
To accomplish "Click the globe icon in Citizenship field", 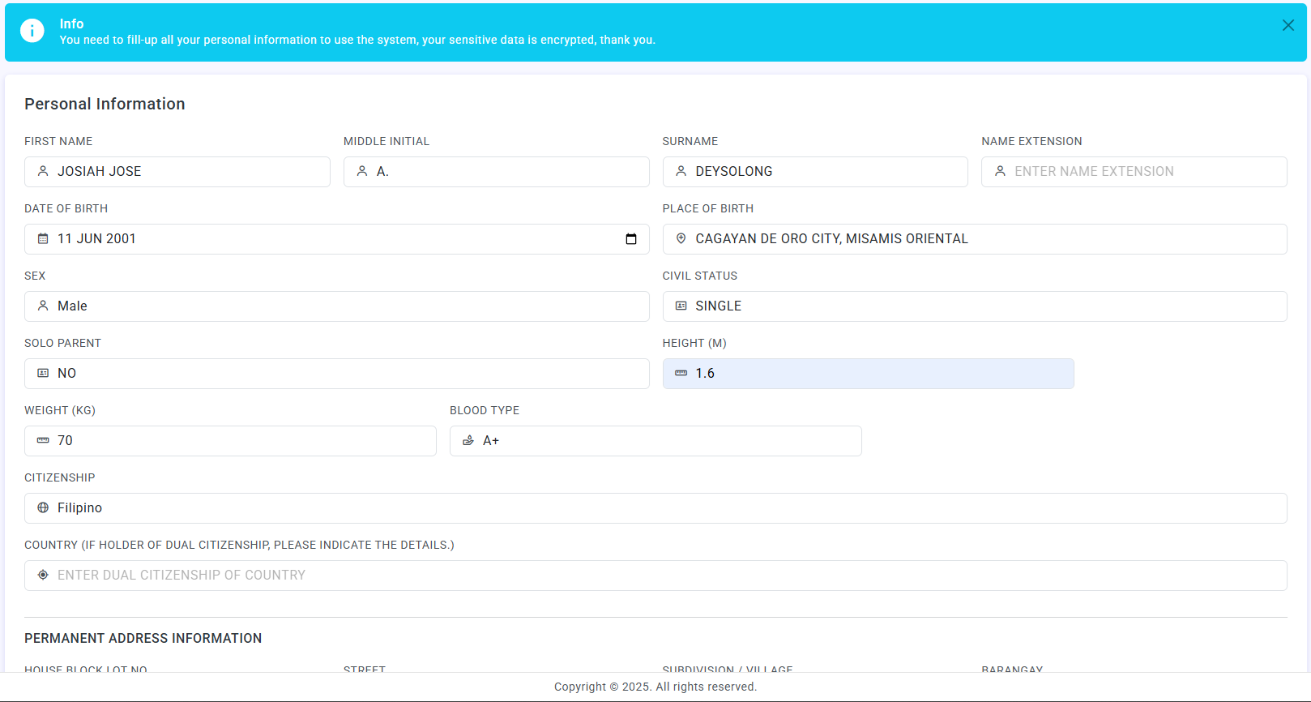I will point(43,508).
